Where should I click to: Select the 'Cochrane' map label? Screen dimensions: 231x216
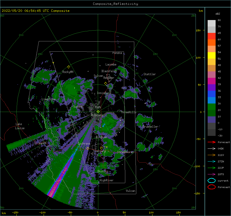84,144
